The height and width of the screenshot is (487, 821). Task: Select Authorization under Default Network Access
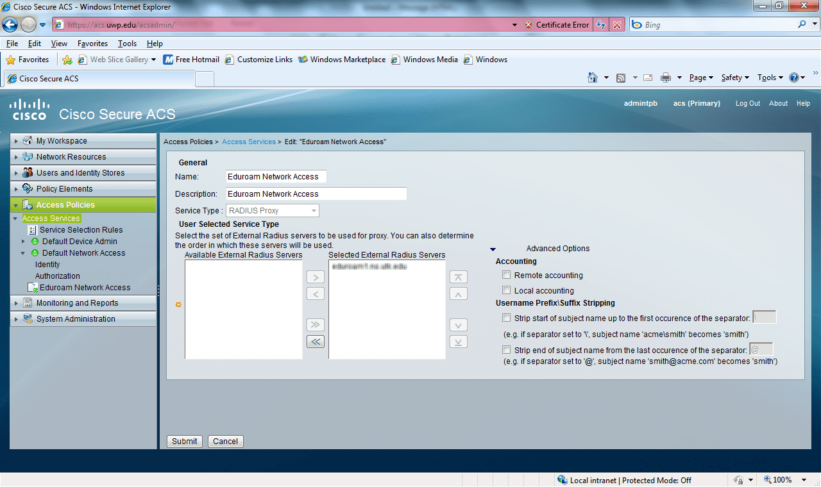pyautogui.click(x=58, y=276)
